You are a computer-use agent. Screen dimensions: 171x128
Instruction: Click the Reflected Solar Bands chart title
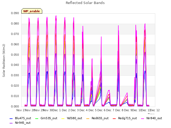pos(85,3)
